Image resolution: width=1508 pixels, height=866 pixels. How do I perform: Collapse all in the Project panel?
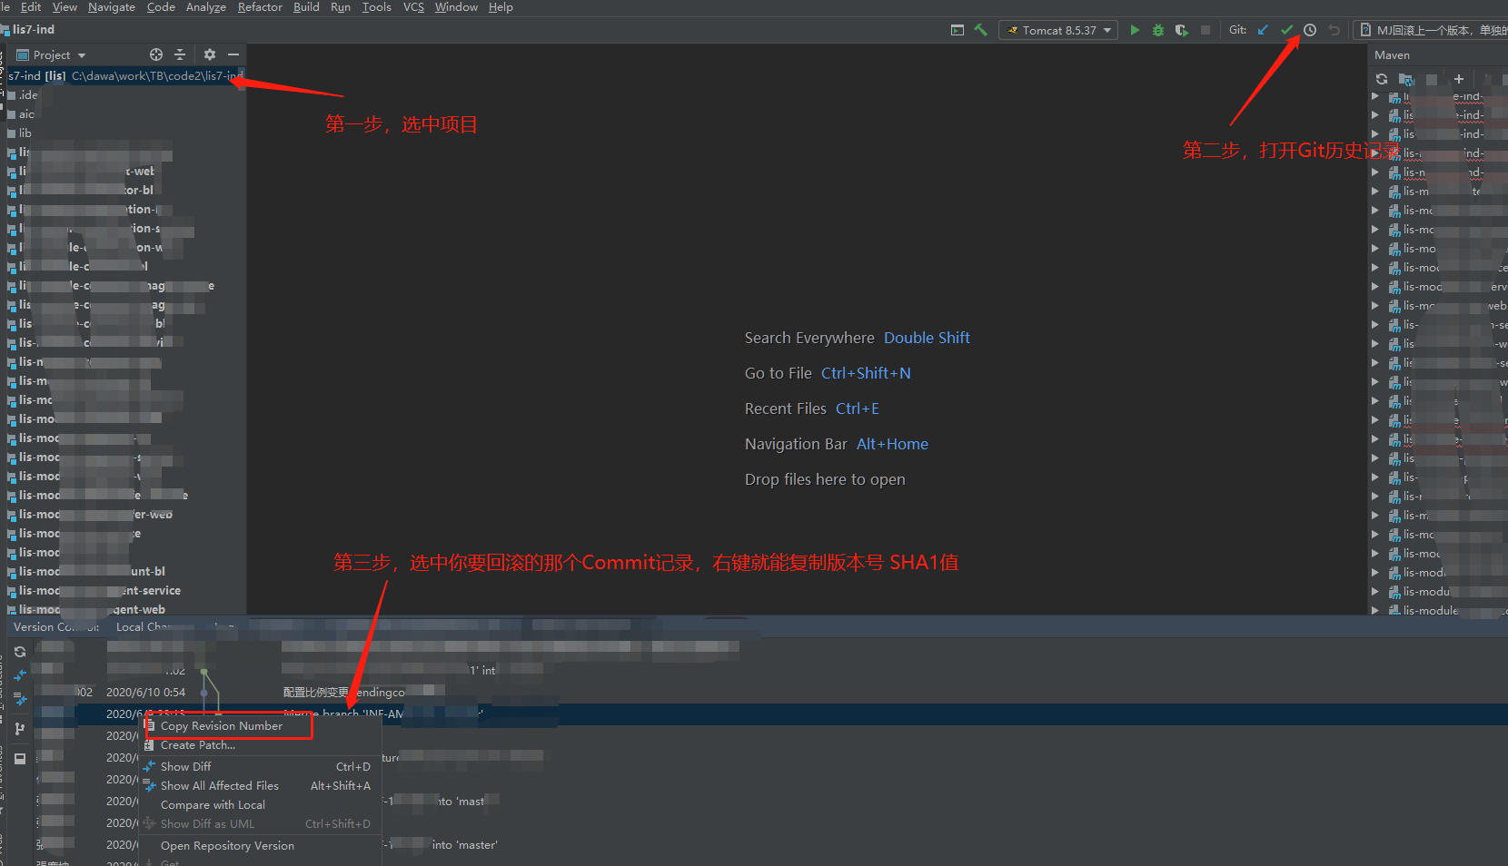point(180,54)
